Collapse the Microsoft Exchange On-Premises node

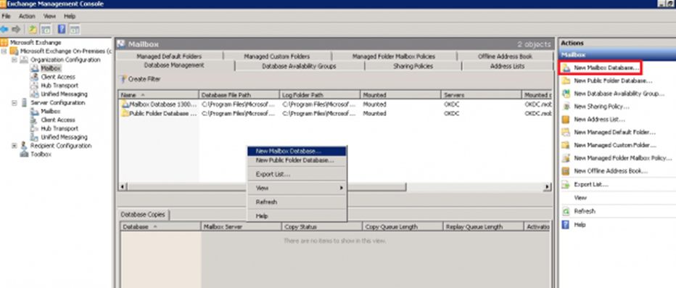[x=4, y=51]
